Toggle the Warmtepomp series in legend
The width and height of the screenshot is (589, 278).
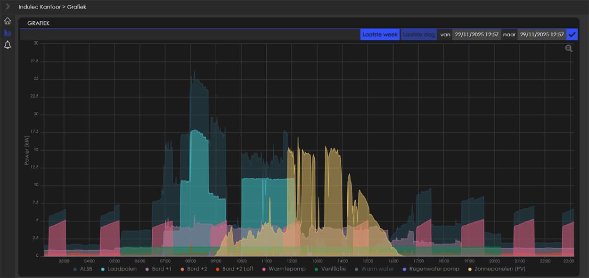pyautogui.click(x=283, y=269)
